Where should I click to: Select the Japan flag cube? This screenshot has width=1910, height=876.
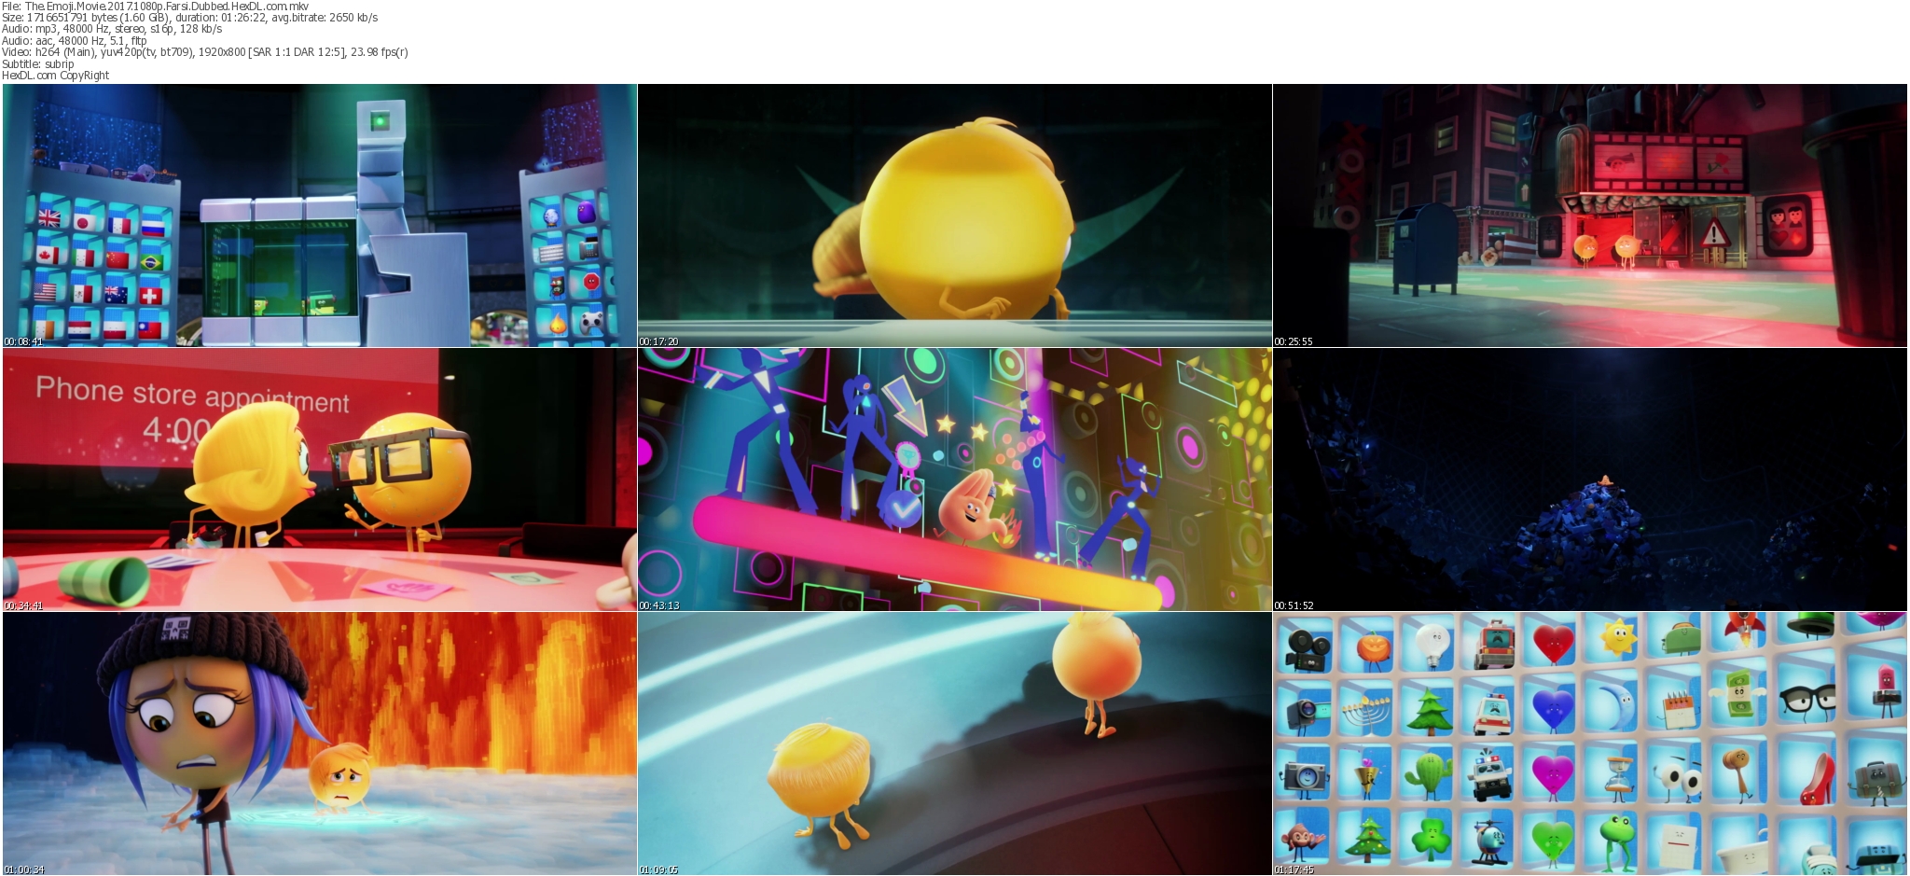[86, 222]
